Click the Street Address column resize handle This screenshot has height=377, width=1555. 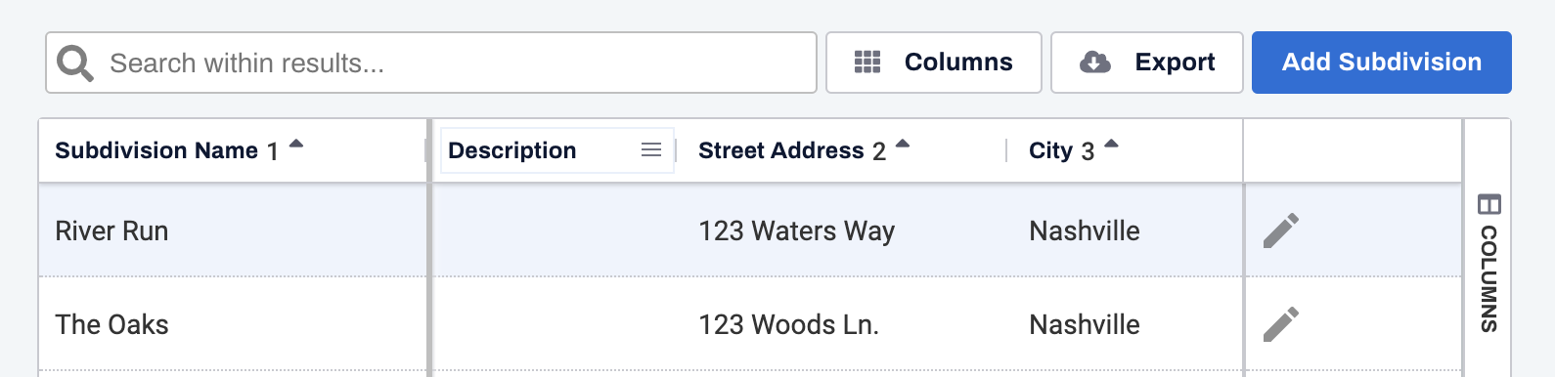(1006, 150)
